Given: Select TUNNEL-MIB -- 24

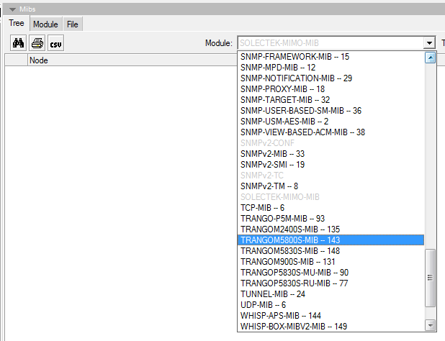Looking at the screenshot, I should click(331, 294).
